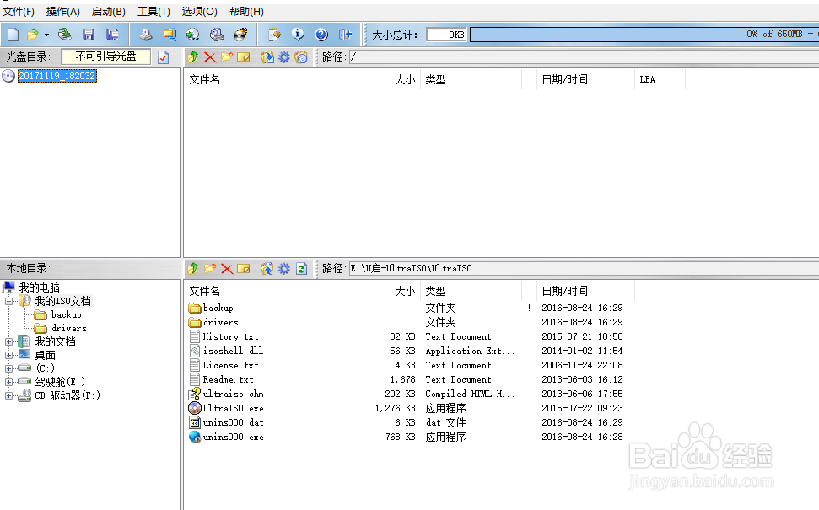Open the 帮助(H) menu
The image size is (819, 510).
246,12
